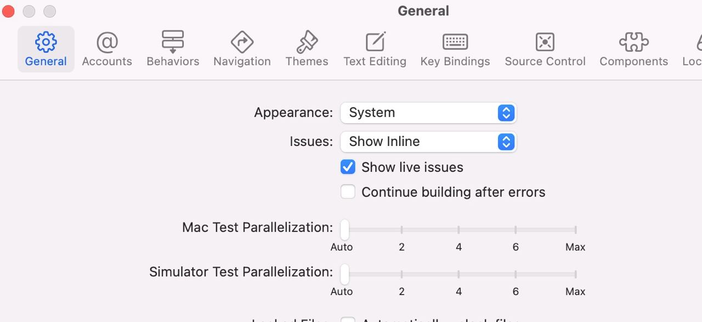Click the Simulator Test Parallelization slider knob

[x=344, y=274]
